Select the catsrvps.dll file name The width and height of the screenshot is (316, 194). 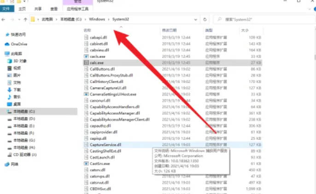coord(99,176)
